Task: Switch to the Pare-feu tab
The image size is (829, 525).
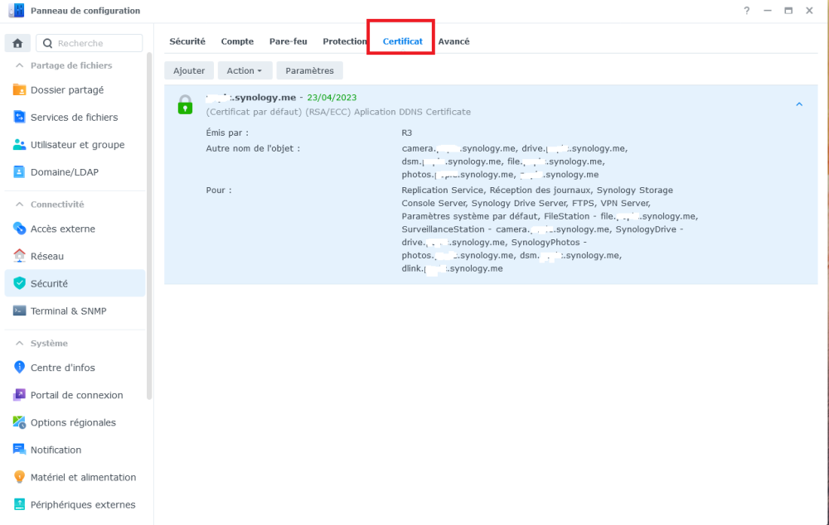Action: pos(288,41)
